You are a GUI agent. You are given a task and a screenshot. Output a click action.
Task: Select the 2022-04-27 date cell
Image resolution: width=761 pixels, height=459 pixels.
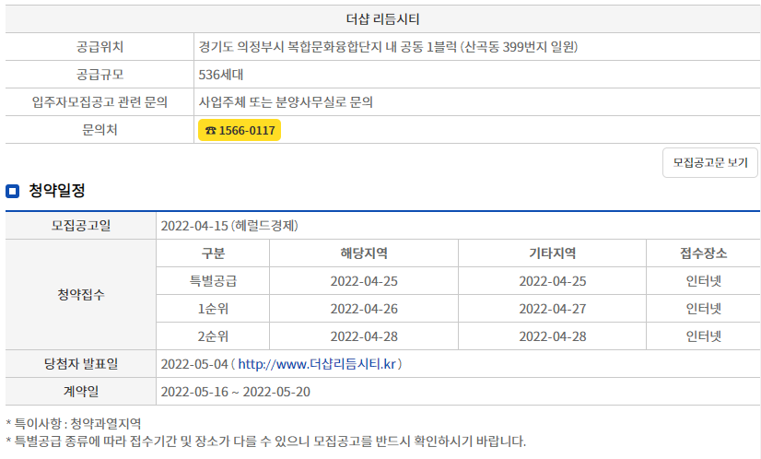tap(552, 309)
